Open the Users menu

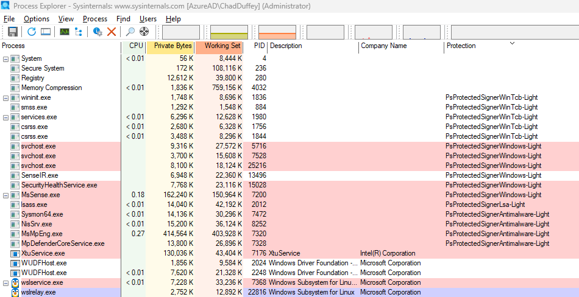tap(148, 19)
